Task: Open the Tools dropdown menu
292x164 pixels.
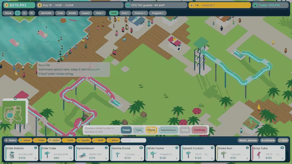Action: tap(99, 13)
